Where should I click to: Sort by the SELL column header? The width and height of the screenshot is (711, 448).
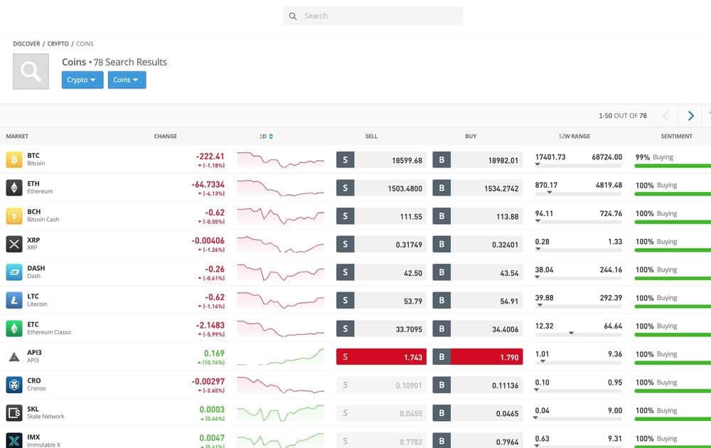[x=371, y=136]
